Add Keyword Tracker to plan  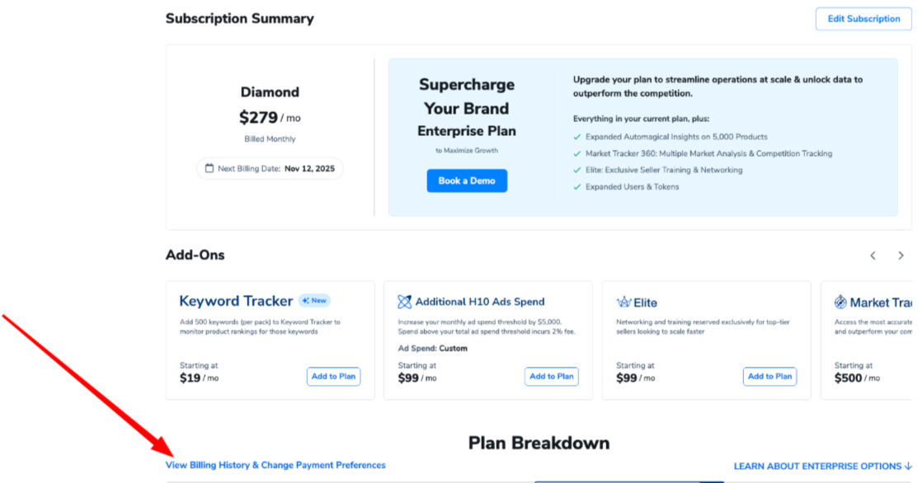pos(333,377)
